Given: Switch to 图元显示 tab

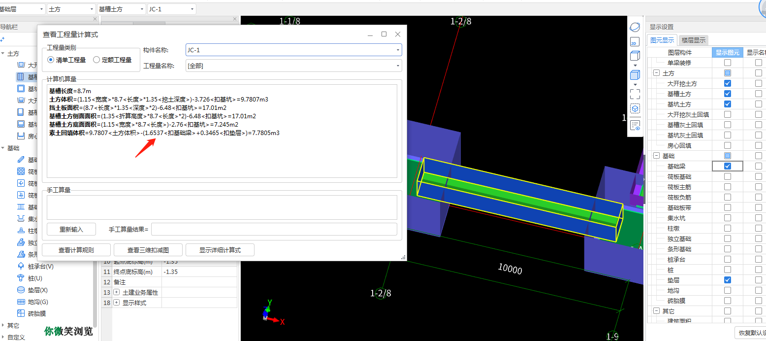Looking at the screenshot, I should click(662, 40).
